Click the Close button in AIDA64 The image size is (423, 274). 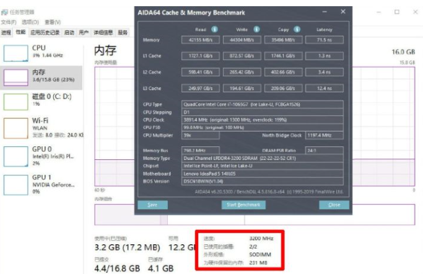click(x=334, y=205)
